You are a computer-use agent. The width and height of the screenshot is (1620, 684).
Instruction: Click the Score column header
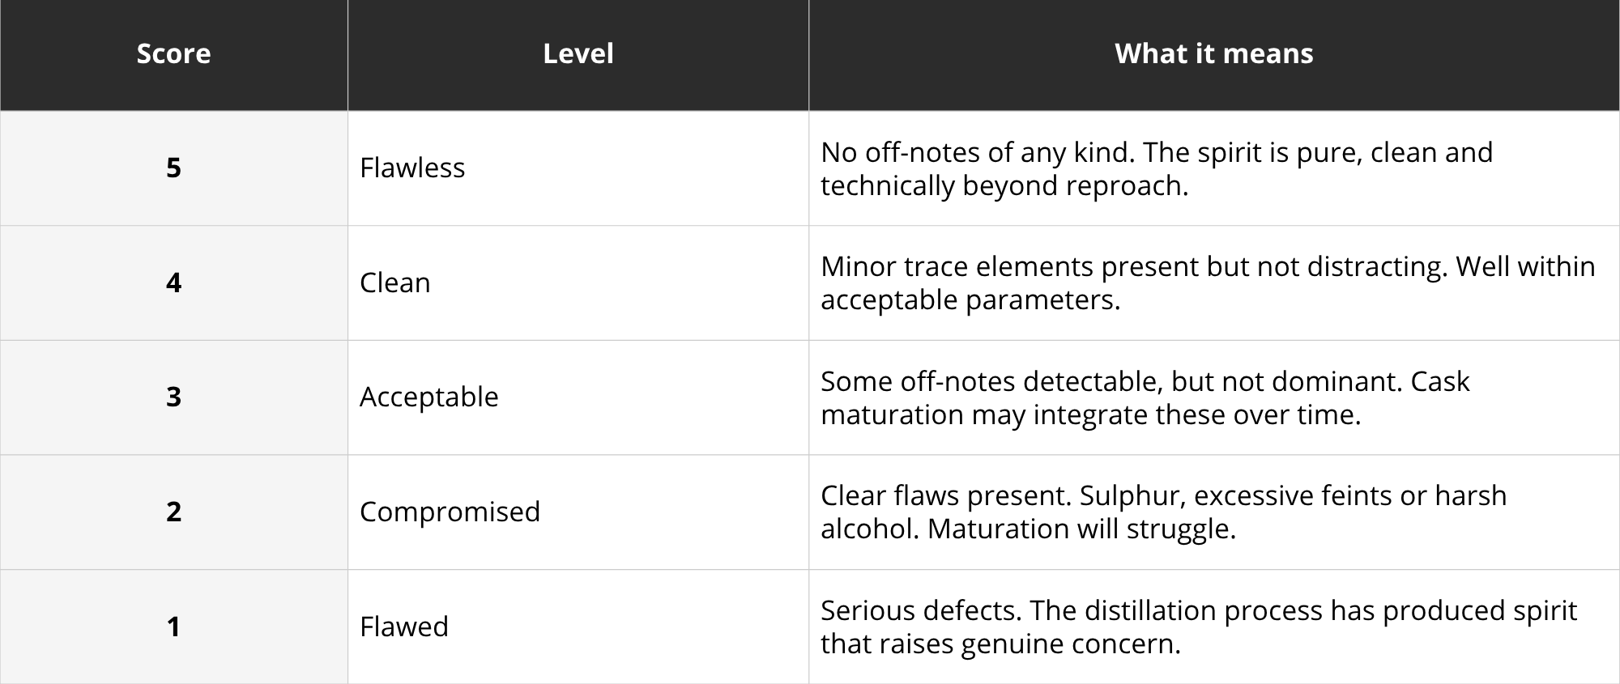coord(173,54)
